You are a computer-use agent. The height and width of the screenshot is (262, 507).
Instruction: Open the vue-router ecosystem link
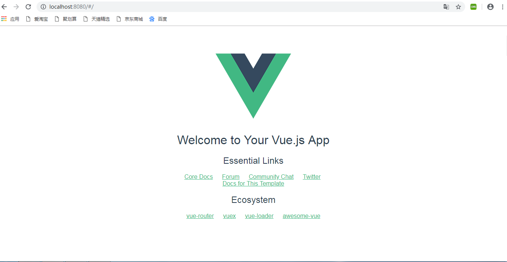[x=200, y=216]
